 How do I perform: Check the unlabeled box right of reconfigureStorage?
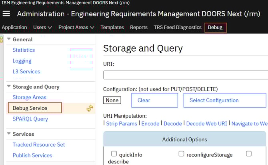point(249,154)
